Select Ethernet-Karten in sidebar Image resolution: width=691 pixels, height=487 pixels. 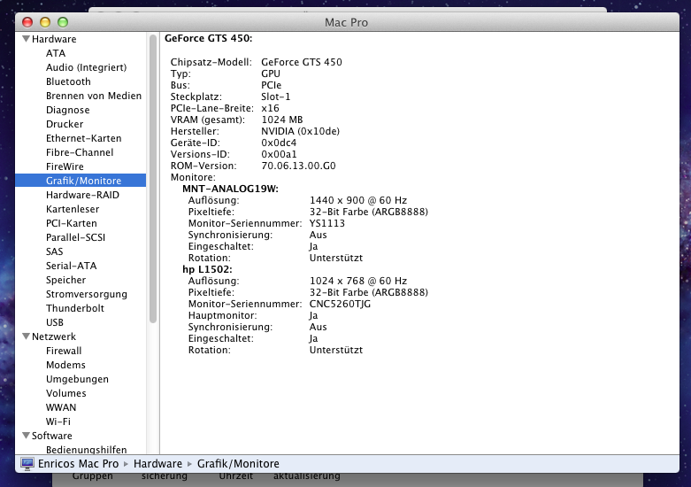[x=83, y=138]
